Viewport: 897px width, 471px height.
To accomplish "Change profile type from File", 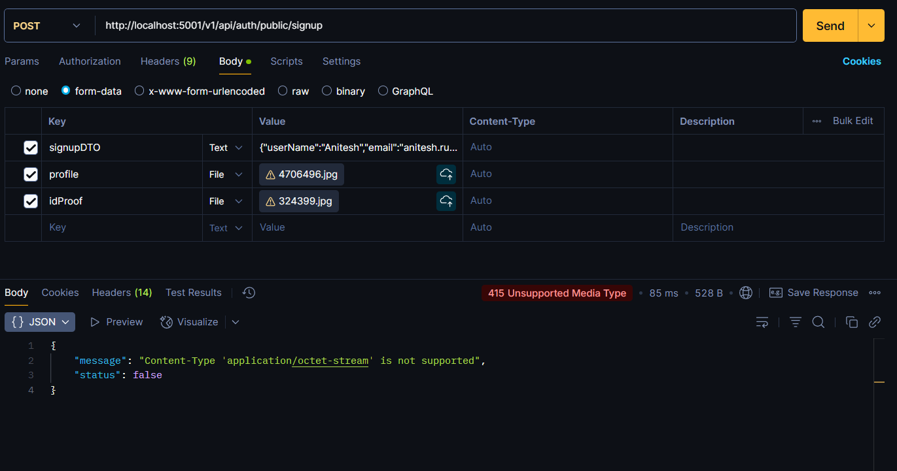I will point(226,174).
